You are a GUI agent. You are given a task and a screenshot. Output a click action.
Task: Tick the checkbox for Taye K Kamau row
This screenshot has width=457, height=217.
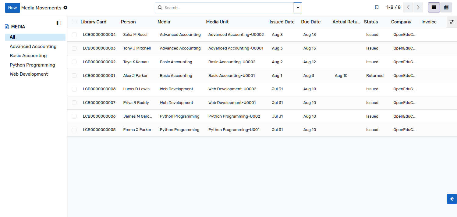pos(74,62)
